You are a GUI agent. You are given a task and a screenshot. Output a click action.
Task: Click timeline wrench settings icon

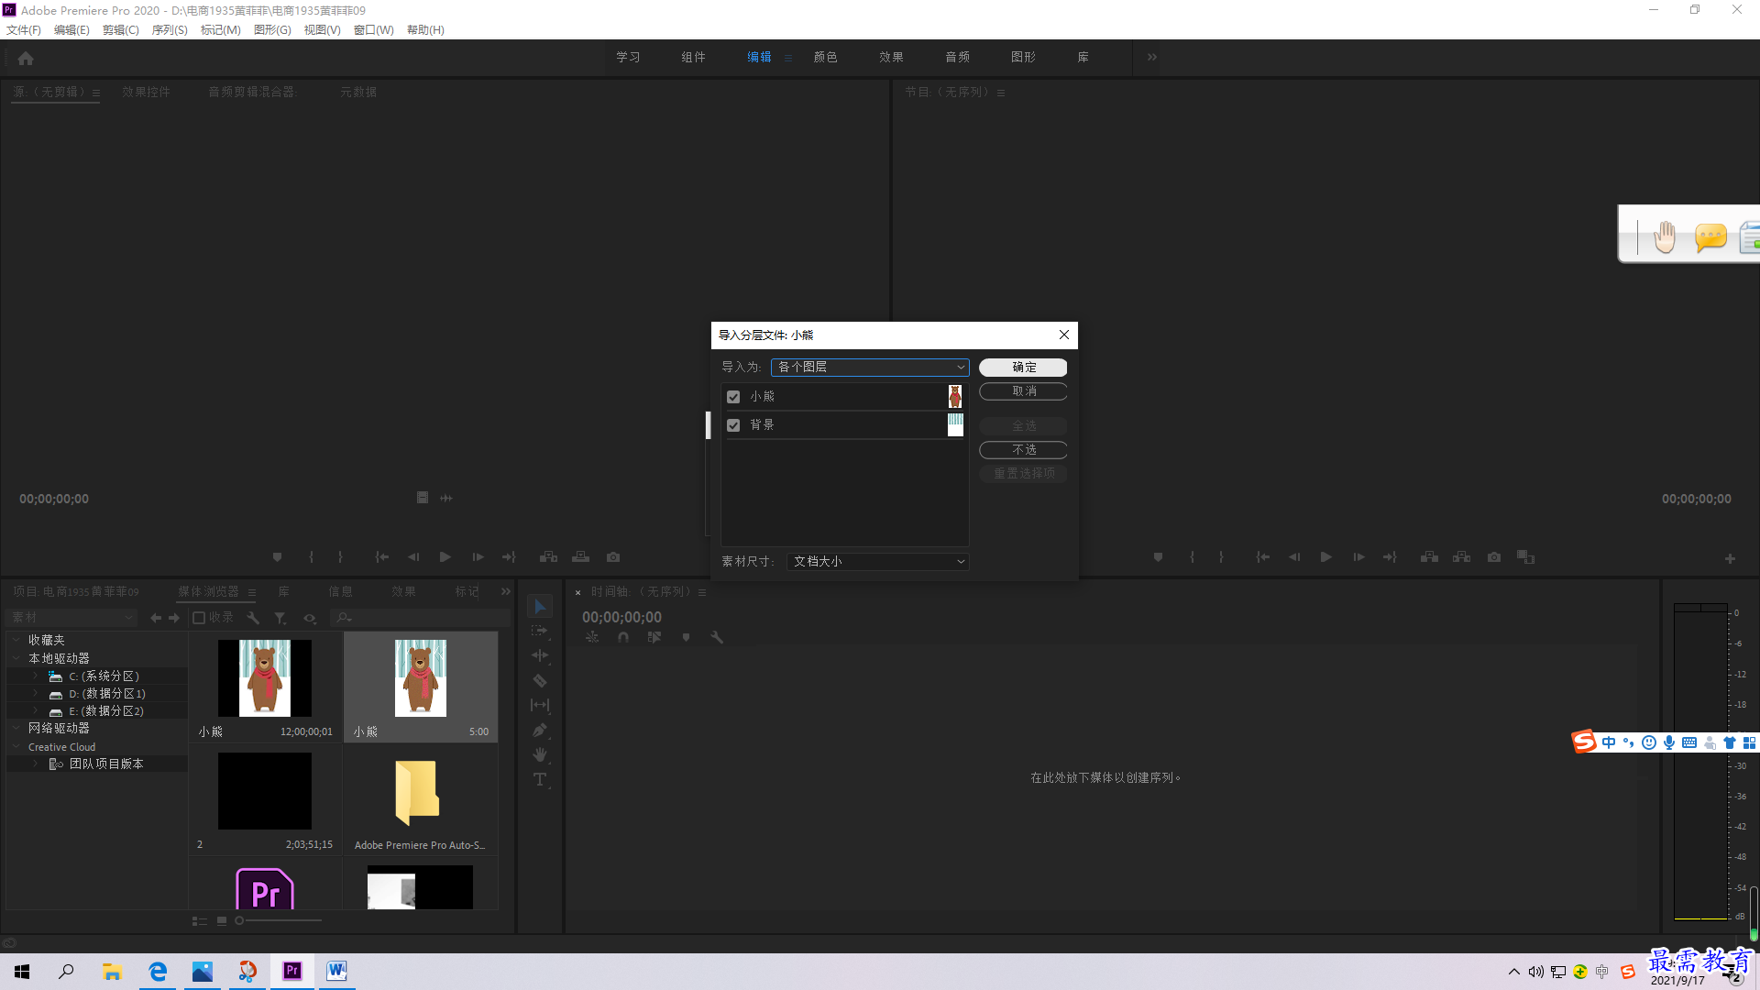point(717,637)
